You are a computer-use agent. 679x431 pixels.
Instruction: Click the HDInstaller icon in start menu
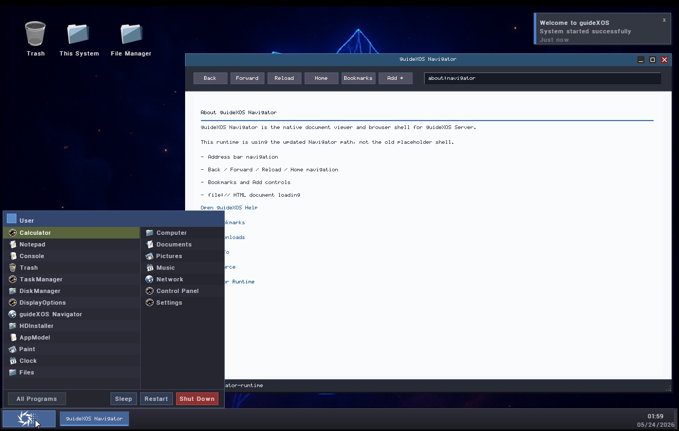[x=13, y=326]
